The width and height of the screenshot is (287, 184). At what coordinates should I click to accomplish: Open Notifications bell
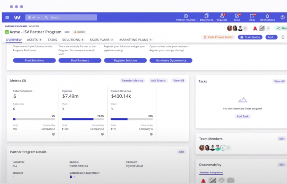(267, 18)
